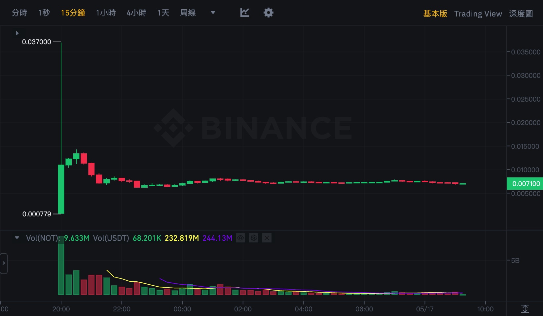543x316 pixels.
Task: Remove the volume indicator with X icon
Action: click(x=267, y=238)
